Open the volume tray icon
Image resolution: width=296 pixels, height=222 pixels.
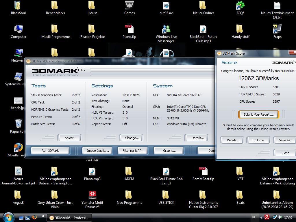(280, 217)
